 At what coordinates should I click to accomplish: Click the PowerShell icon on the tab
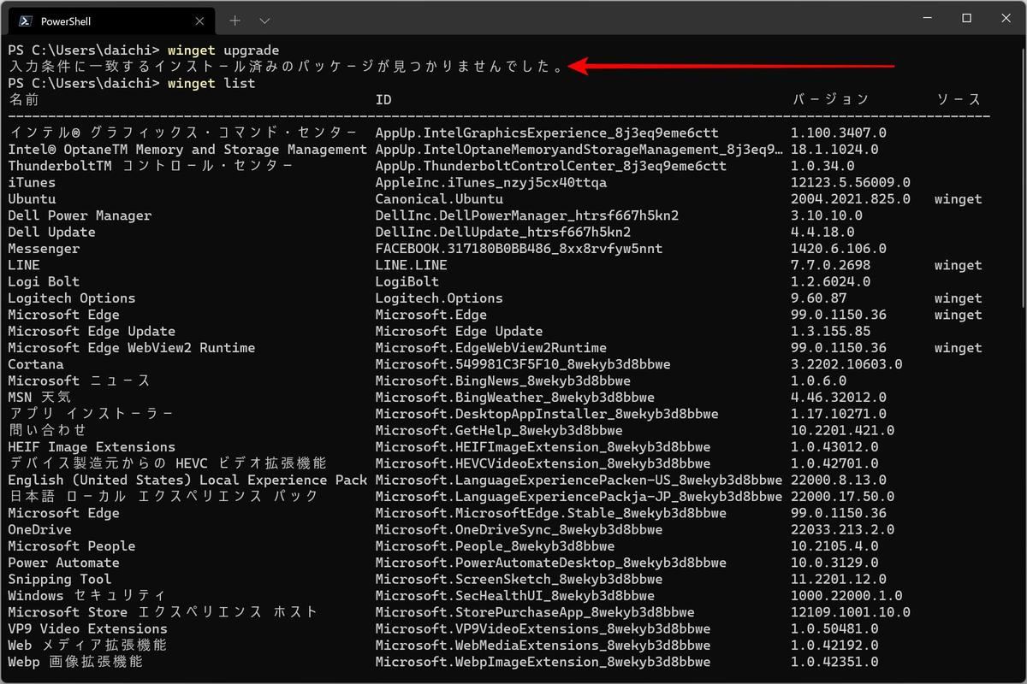(x=26, y=21)
